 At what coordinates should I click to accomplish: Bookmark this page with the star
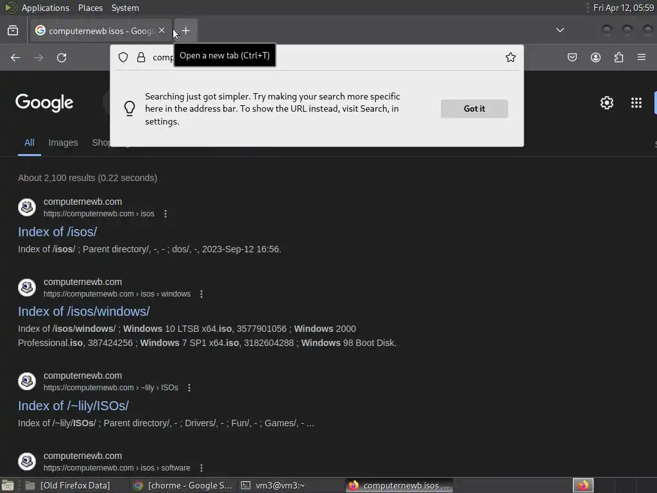point(510,57)
